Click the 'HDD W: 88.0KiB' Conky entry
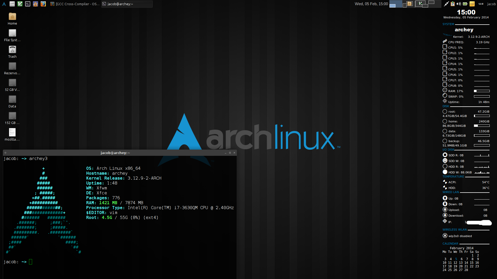Screen dimensions: 497x279 coord(466,172)
